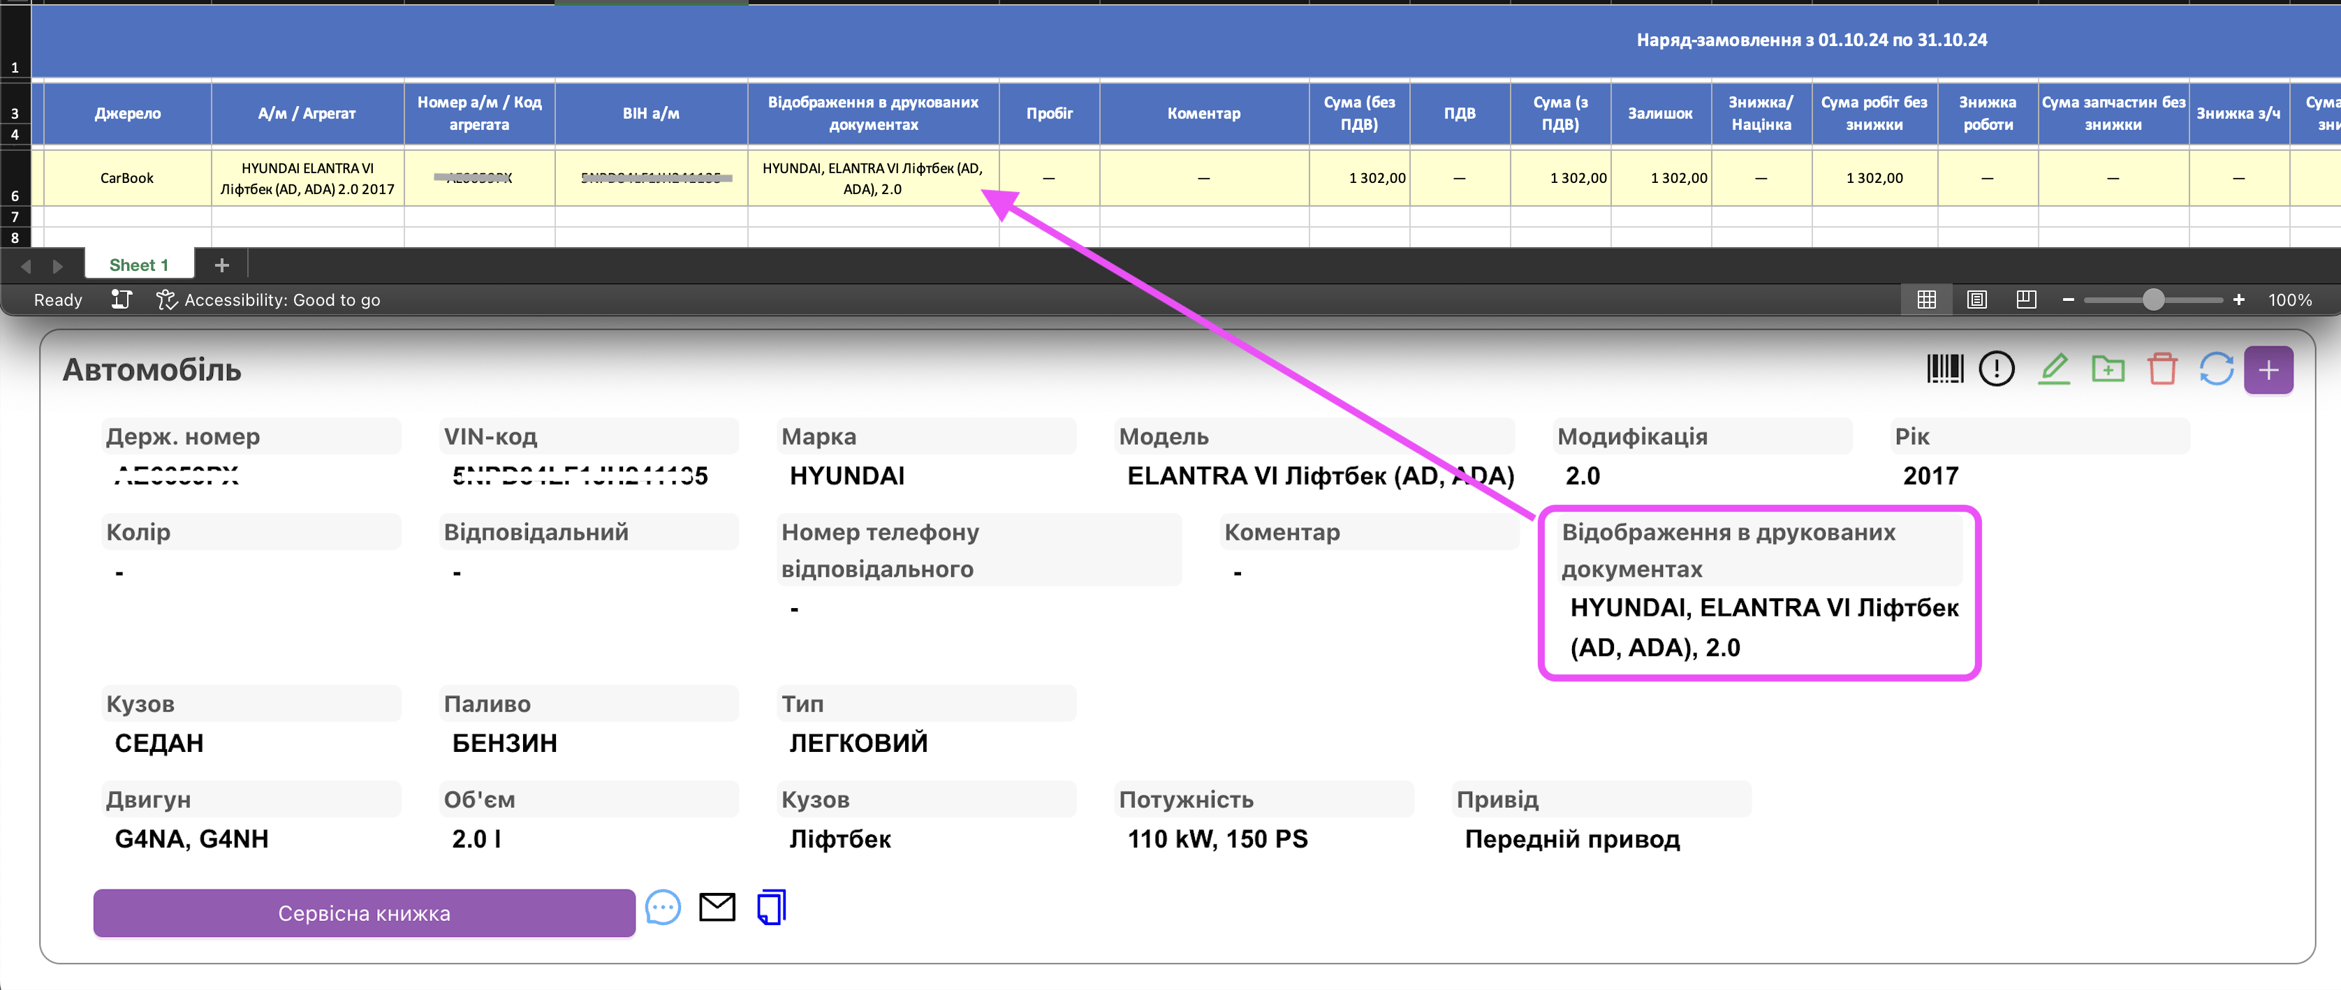Switch to Sheet 1 tab
Screen dimensions: 2341x990
pyautogui.click(x=138, y=265)
